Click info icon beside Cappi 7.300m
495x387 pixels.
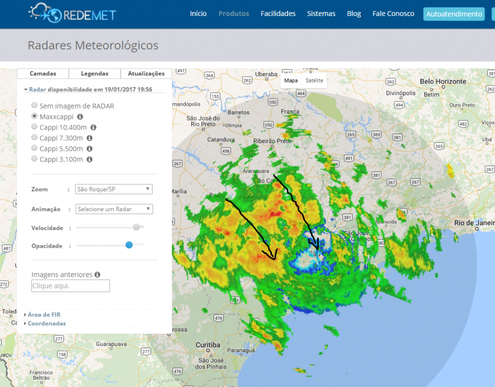pyautogui.click(x=89, y=138)
